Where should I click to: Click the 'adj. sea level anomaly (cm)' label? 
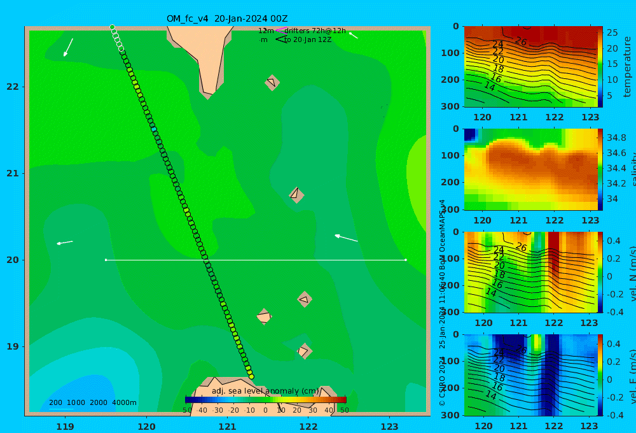pyautogui.click(x=265, y=391)
